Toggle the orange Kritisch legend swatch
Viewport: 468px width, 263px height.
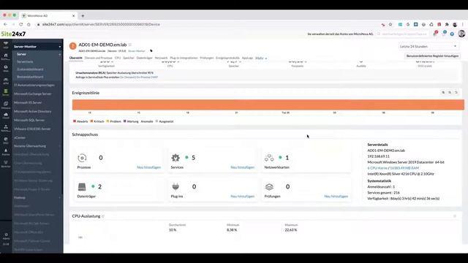[91, 121]
